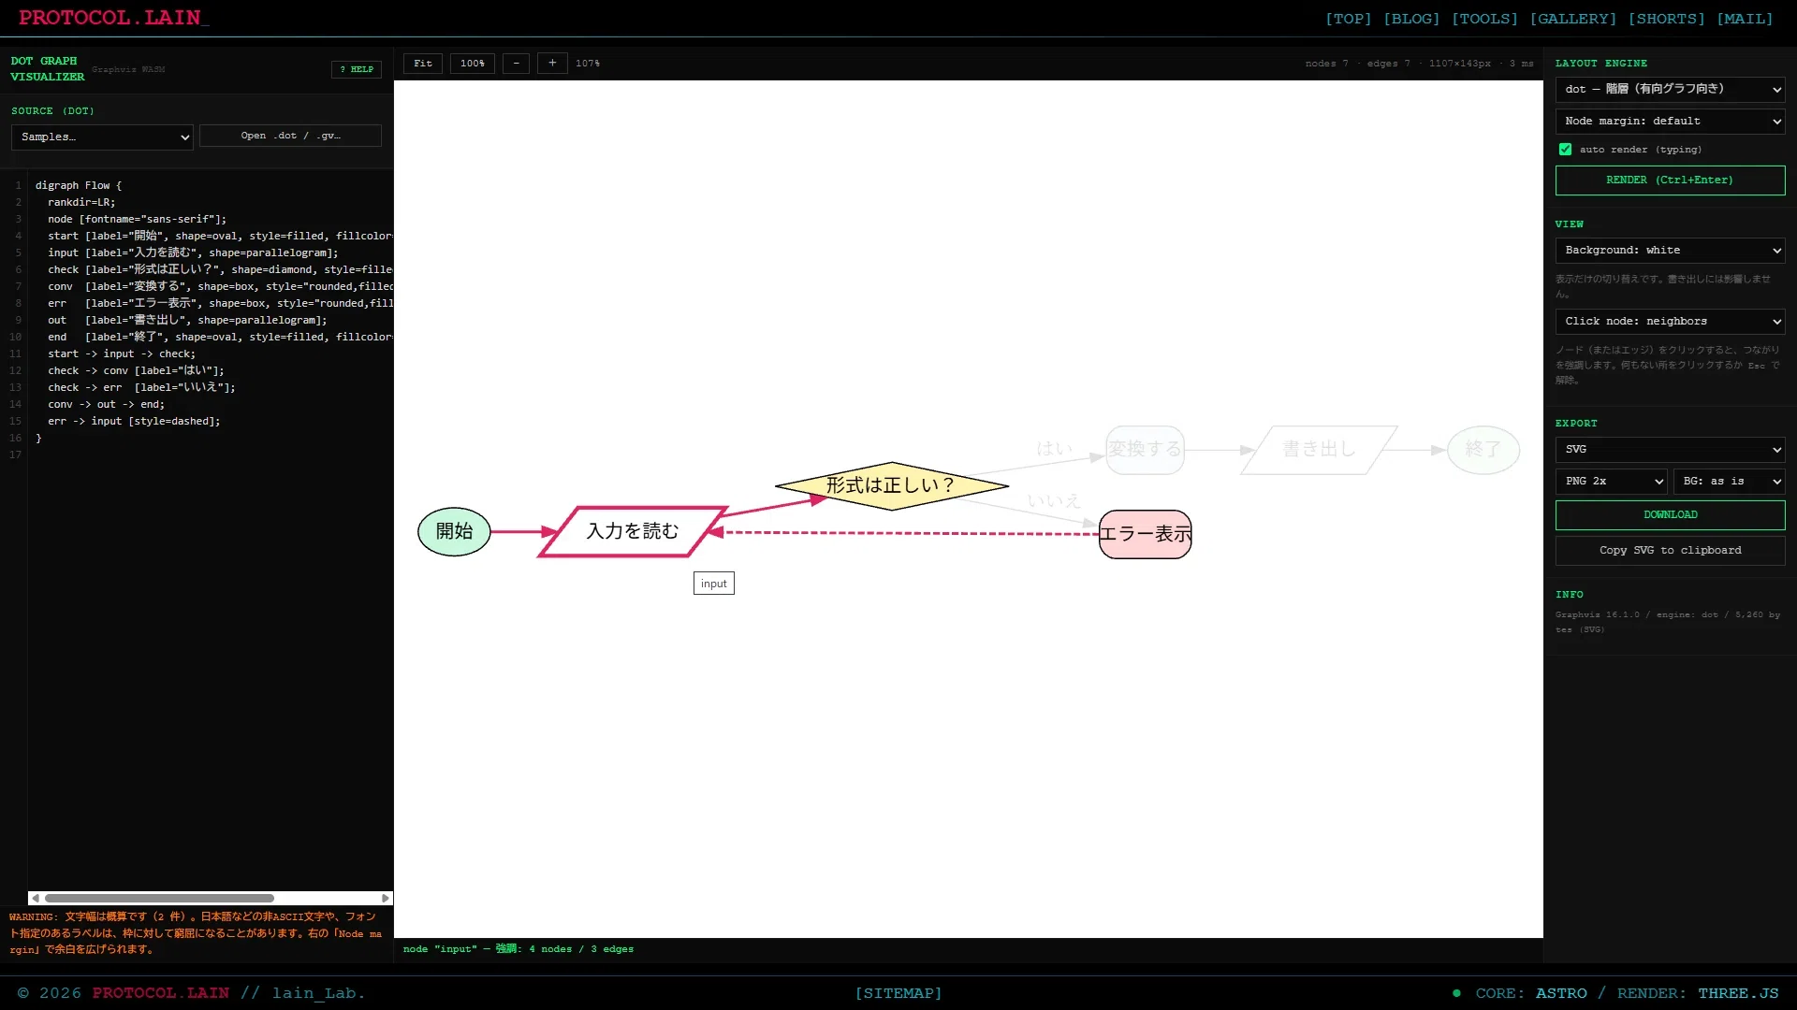Open the PNG 2x scale dropdown
This screenshot has width=1797, height=1010.
click(1611, 482)
